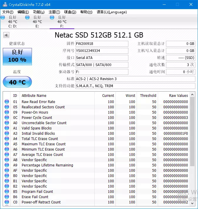Click status orb beside Power-On Hours

click(7, 112)
